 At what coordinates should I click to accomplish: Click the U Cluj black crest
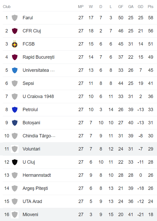click(x=15, y=162)
